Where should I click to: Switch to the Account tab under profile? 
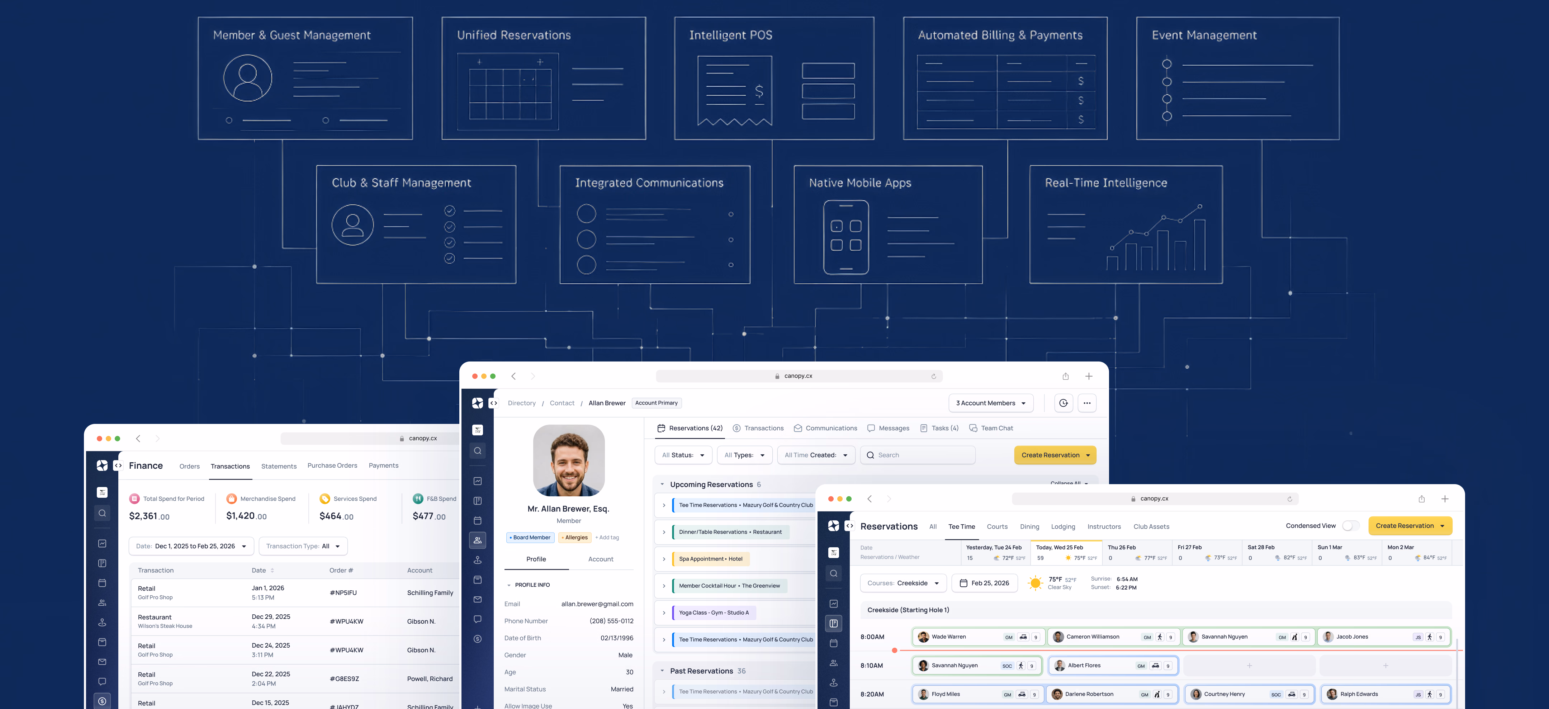click(601, 559)
